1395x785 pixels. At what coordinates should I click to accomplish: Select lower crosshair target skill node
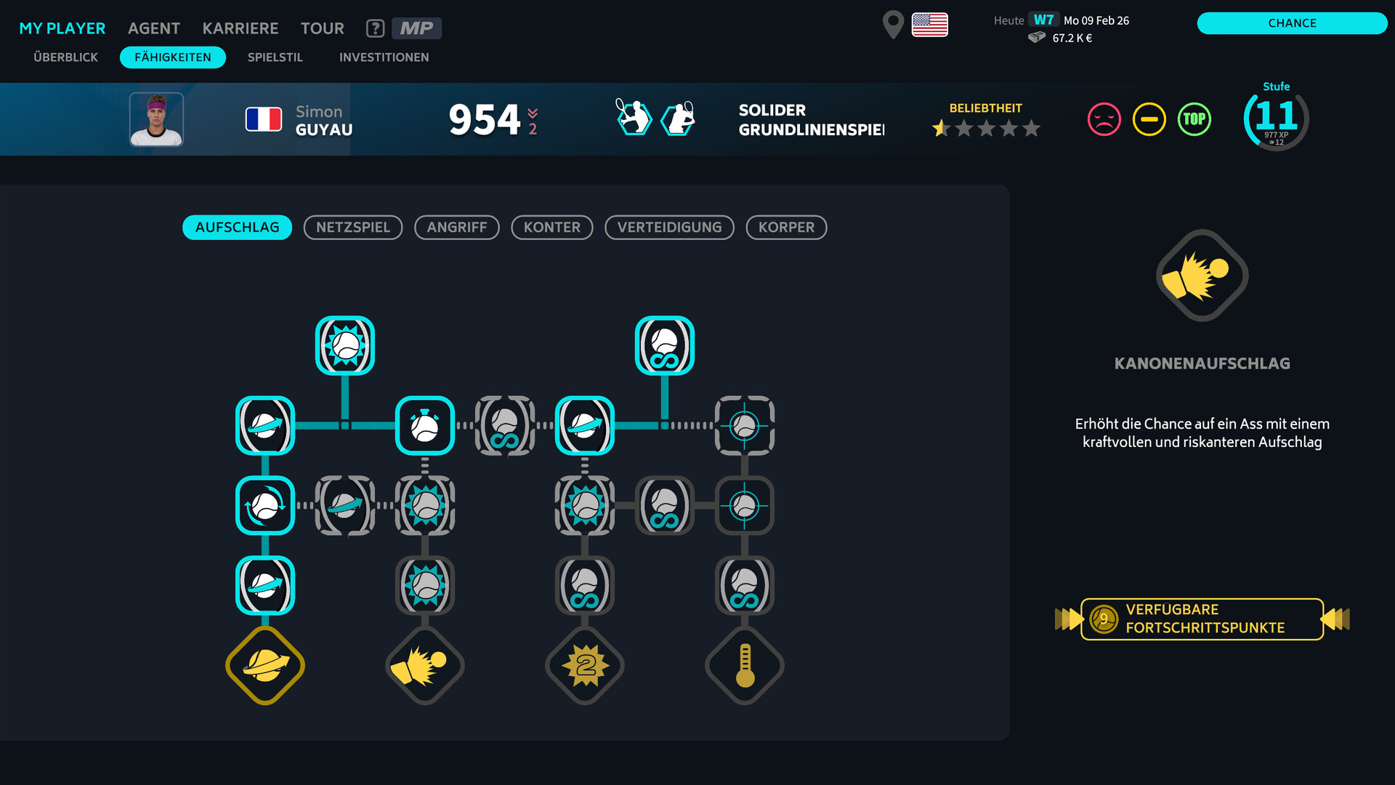point(745,506)
